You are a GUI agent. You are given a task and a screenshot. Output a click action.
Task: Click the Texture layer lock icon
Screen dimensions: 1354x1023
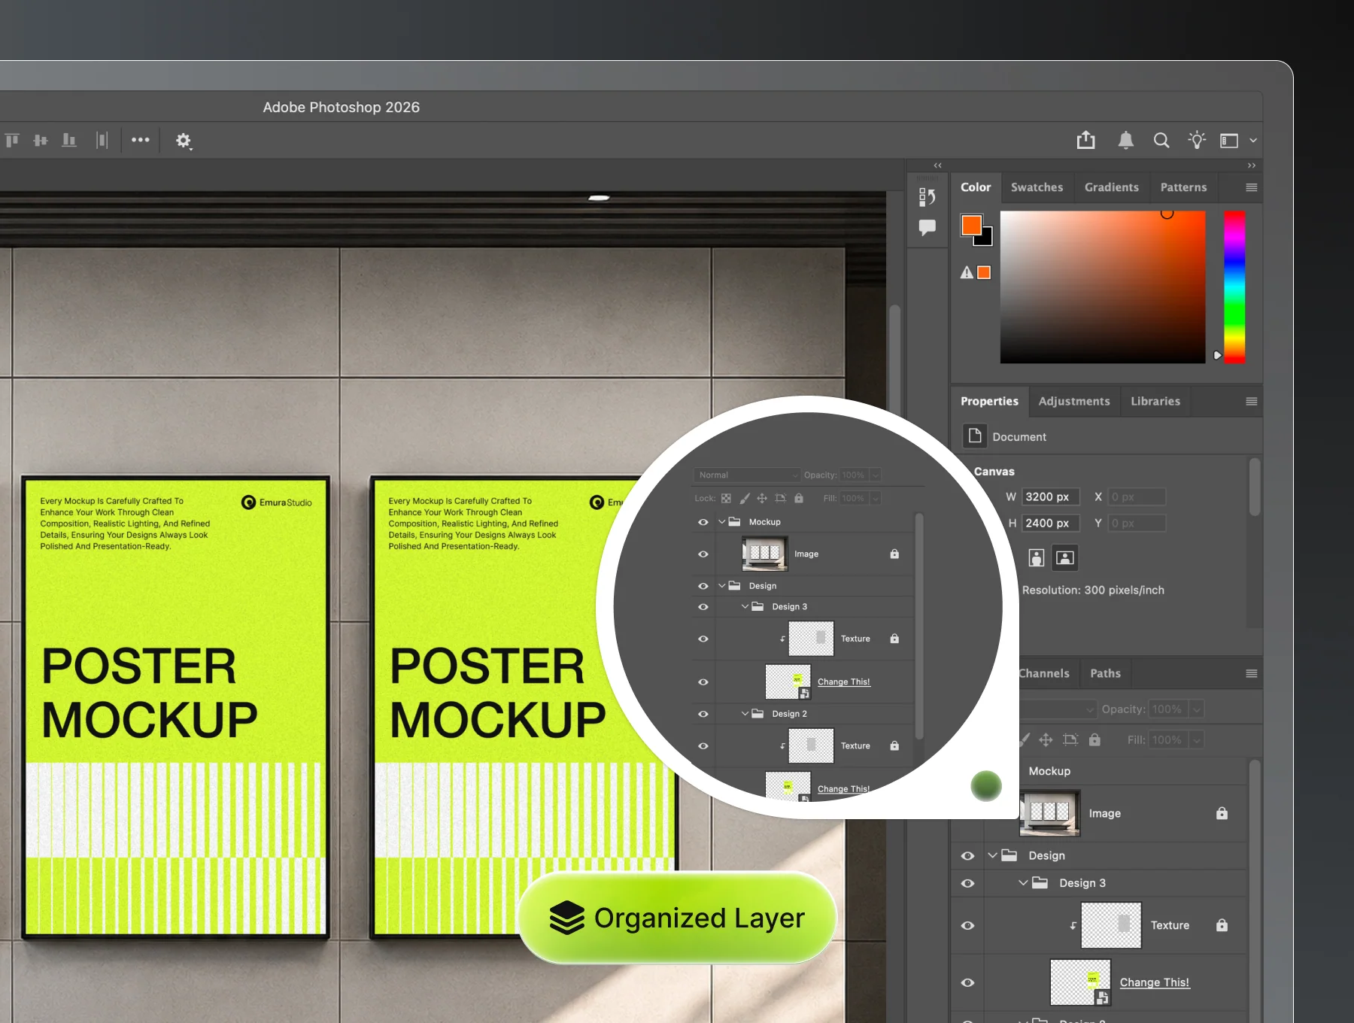[1222, 925]
